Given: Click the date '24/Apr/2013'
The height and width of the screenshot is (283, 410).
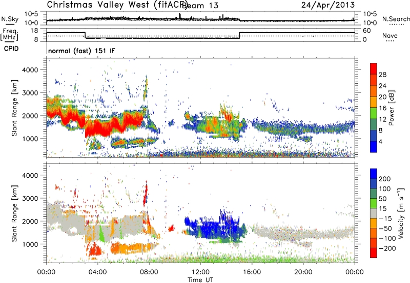Looking at the screenshot, I should click(x=328, y=5).
